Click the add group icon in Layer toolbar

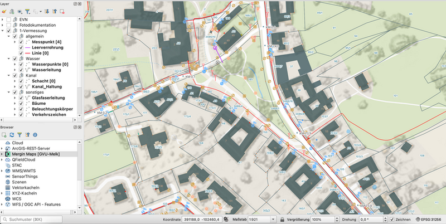(12, 11)
